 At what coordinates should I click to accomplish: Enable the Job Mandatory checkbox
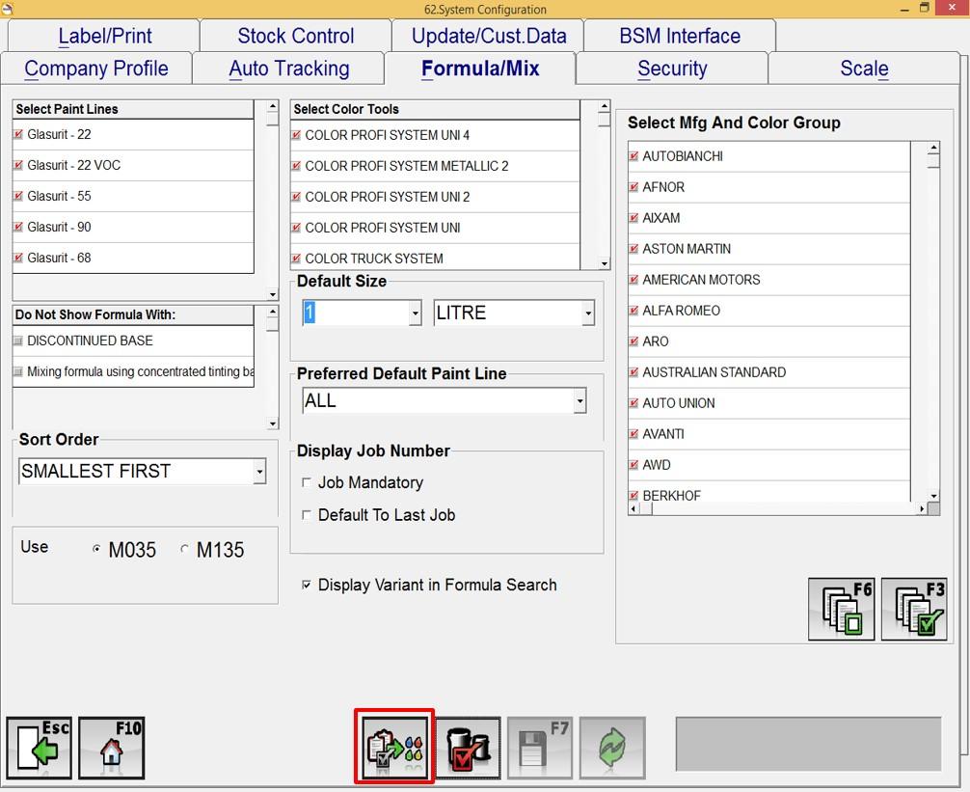308,482
